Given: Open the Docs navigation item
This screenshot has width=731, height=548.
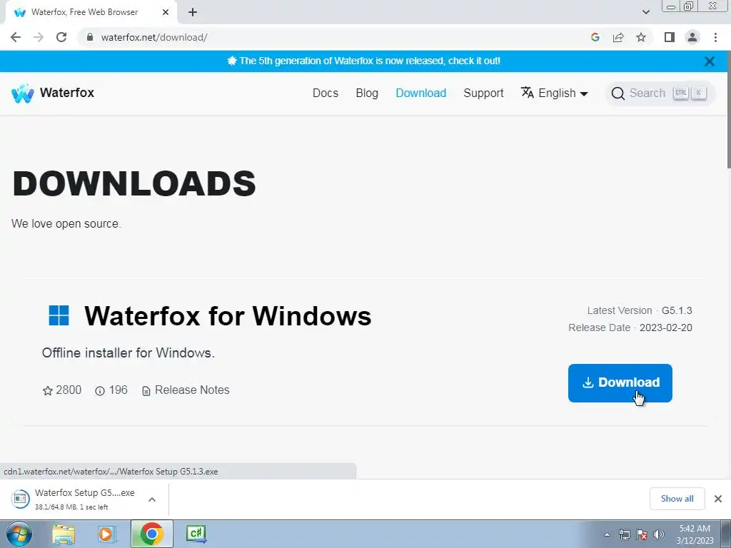Looking at the screenshot, I should 326,93.
